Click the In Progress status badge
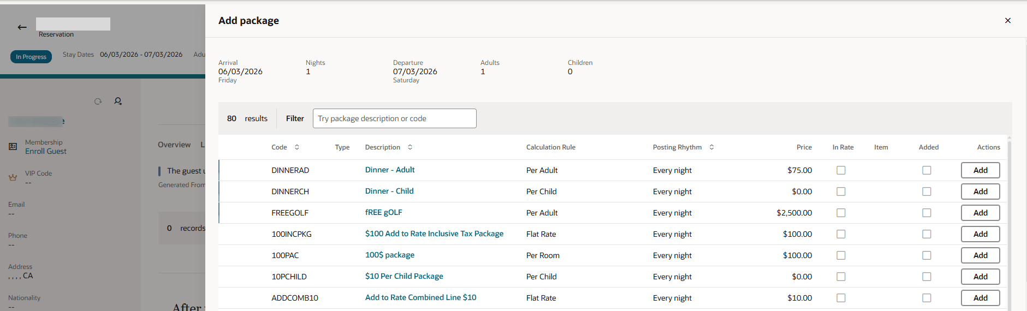Screen dimensions: 1027x311 [x=31, y=57]
